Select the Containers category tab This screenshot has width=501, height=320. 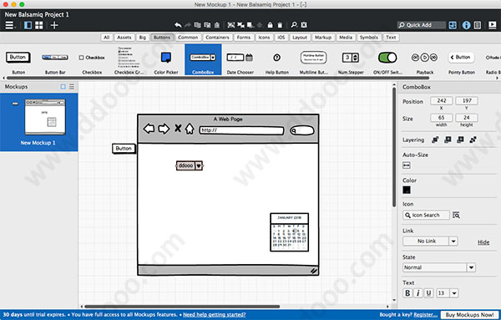[x=217, y=38]
